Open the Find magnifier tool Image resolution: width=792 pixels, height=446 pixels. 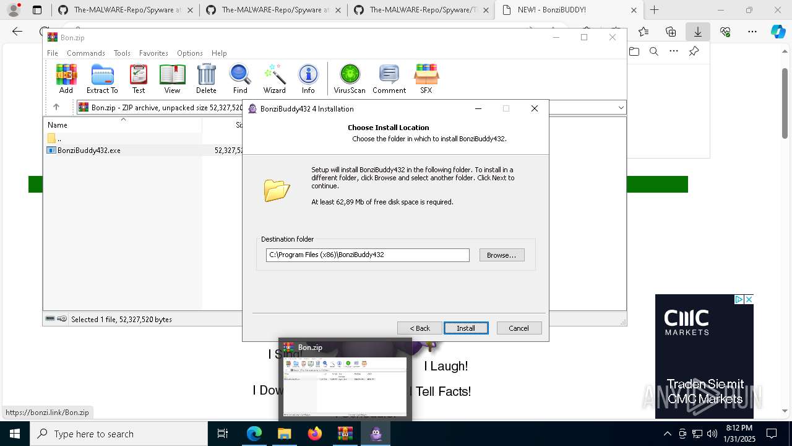[x=240, y=79]
